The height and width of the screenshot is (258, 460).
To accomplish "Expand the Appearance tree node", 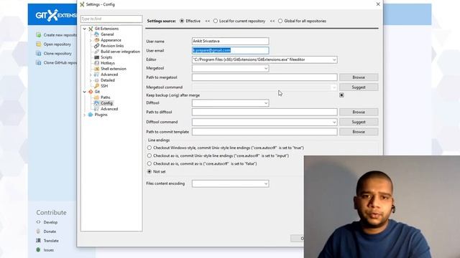I will [91, 40].
